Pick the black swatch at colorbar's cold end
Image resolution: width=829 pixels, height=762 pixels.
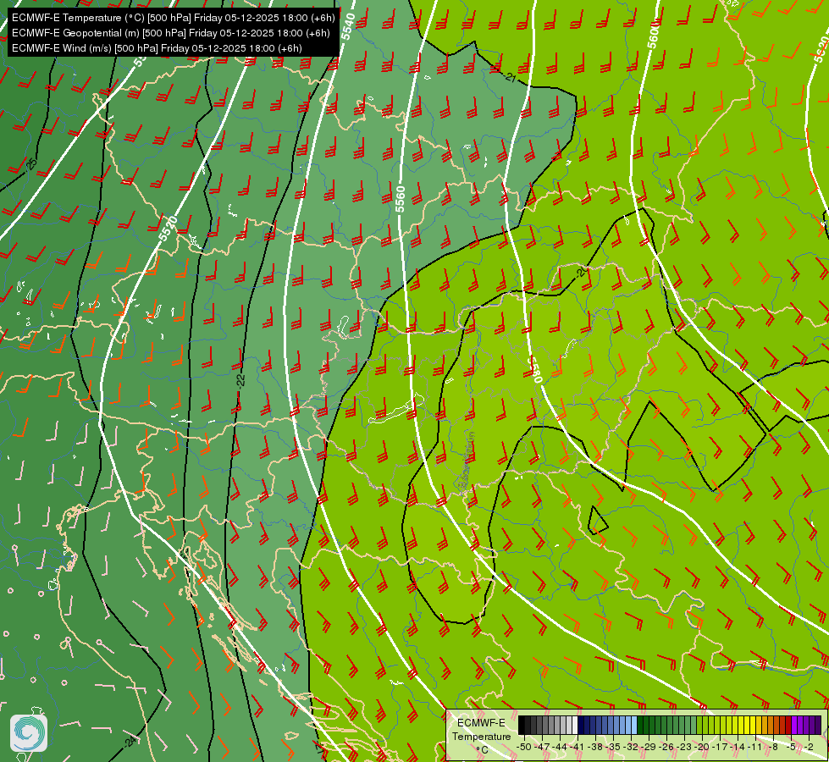click(x=522, y=725)
